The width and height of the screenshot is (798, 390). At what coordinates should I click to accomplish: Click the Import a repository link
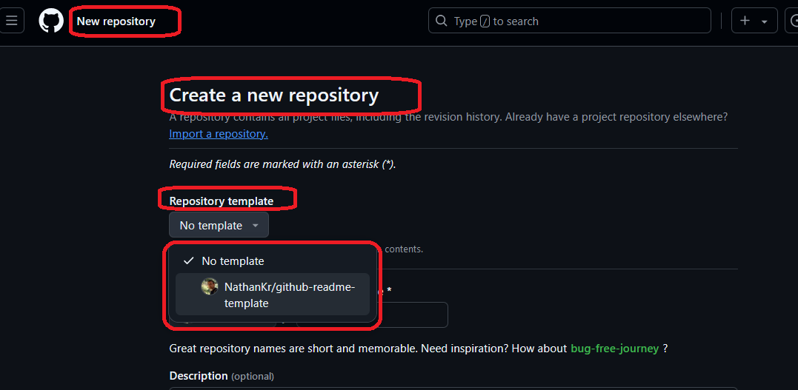pyautogui.click(x=219, y=134)
